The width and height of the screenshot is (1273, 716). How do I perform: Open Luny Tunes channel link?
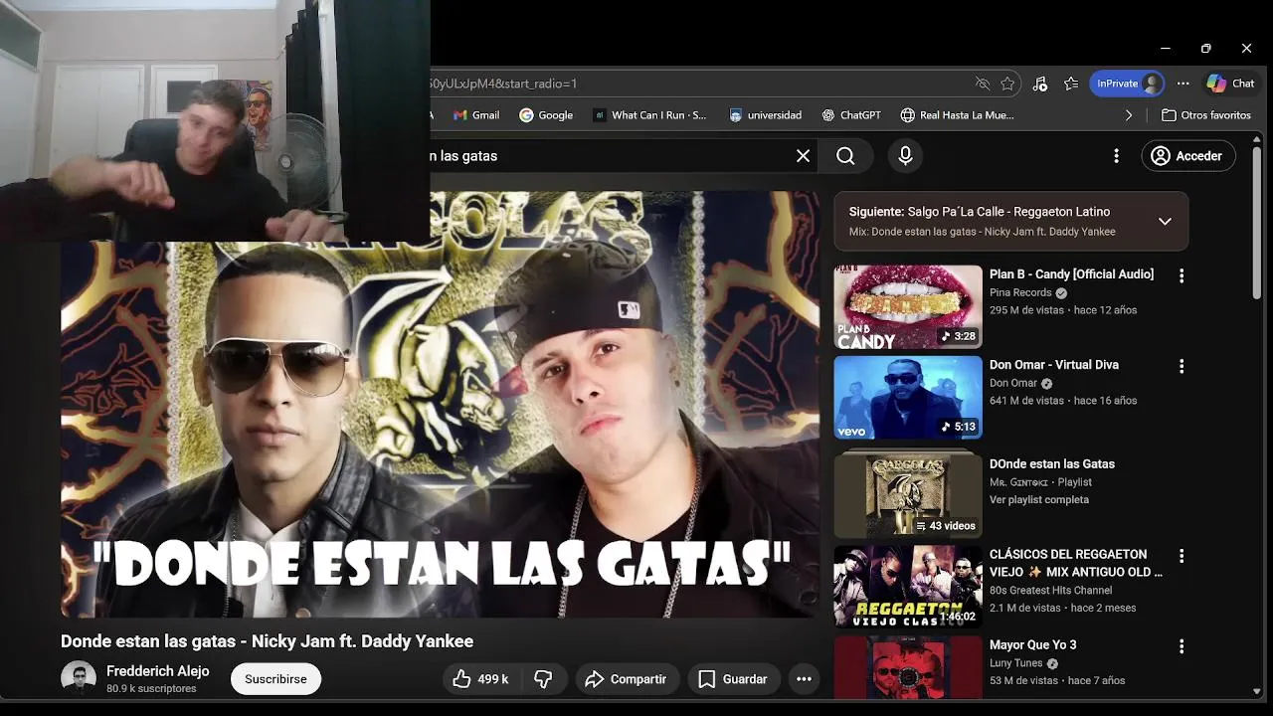coord(1015,663)
